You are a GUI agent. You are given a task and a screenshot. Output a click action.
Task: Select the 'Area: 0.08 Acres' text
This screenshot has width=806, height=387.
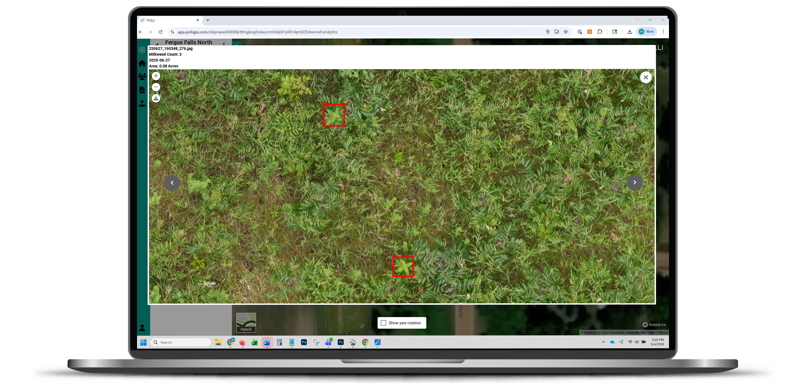click(x=164, y=66)
